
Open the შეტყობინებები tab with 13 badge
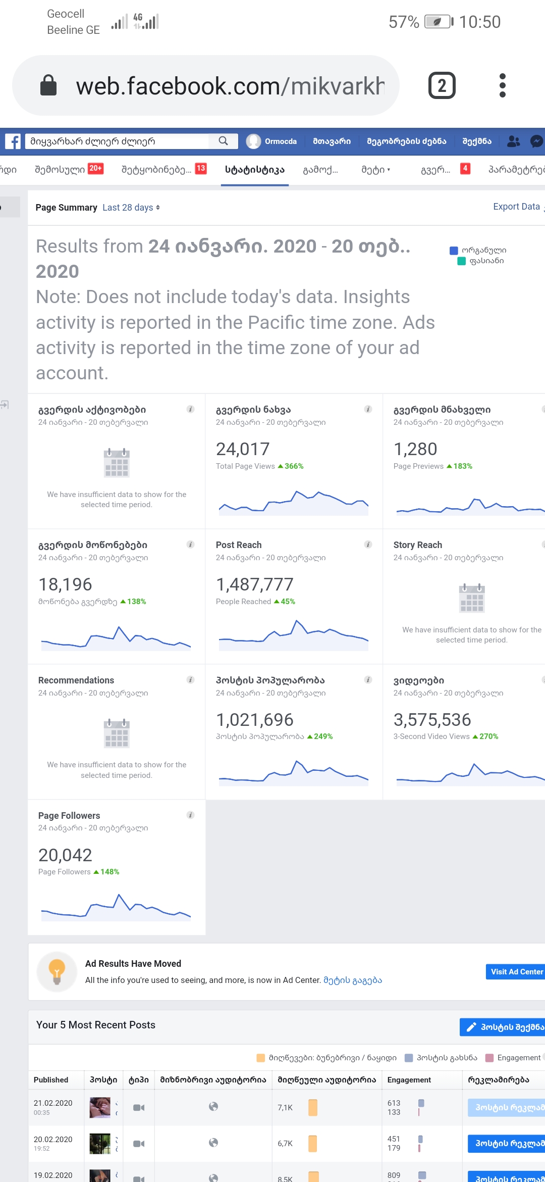164,169
